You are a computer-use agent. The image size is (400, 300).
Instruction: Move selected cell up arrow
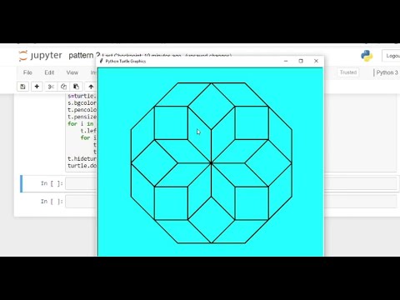[x=91, y=87]
